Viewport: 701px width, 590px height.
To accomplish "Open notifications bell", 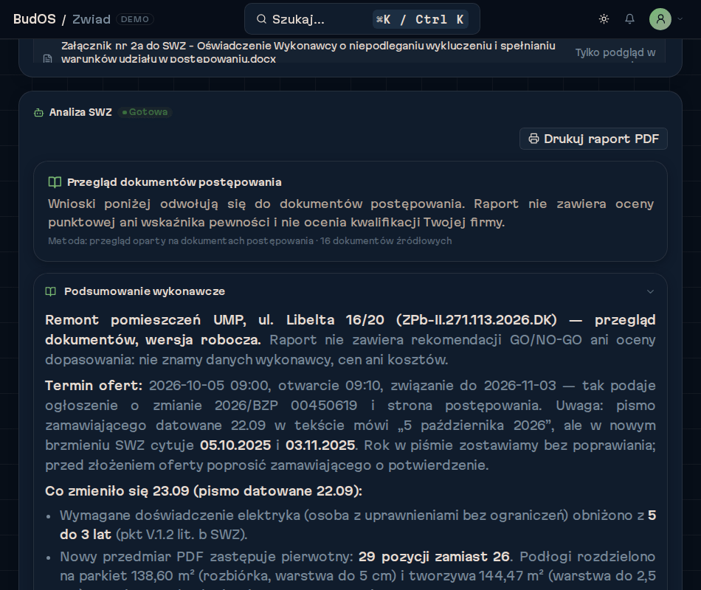I will tap(629, 19).
